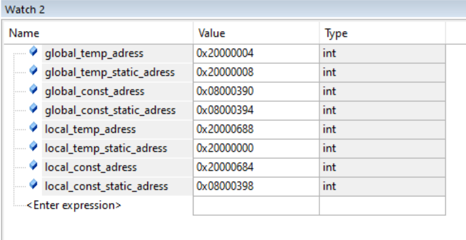The width and height of the screenshot is (466, 240).
Task: Click the empty type cell of Enter expression row
Action: (x=383, y=206)
